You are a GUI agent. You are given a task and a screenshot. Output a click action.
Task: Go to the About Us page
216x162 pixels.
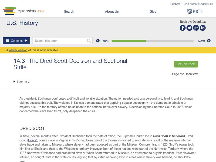click(112, 12)
